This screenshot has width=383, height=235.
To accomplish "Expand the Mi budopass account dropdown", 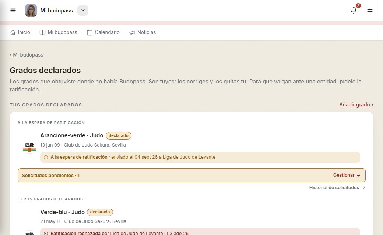I will point(83,11).
